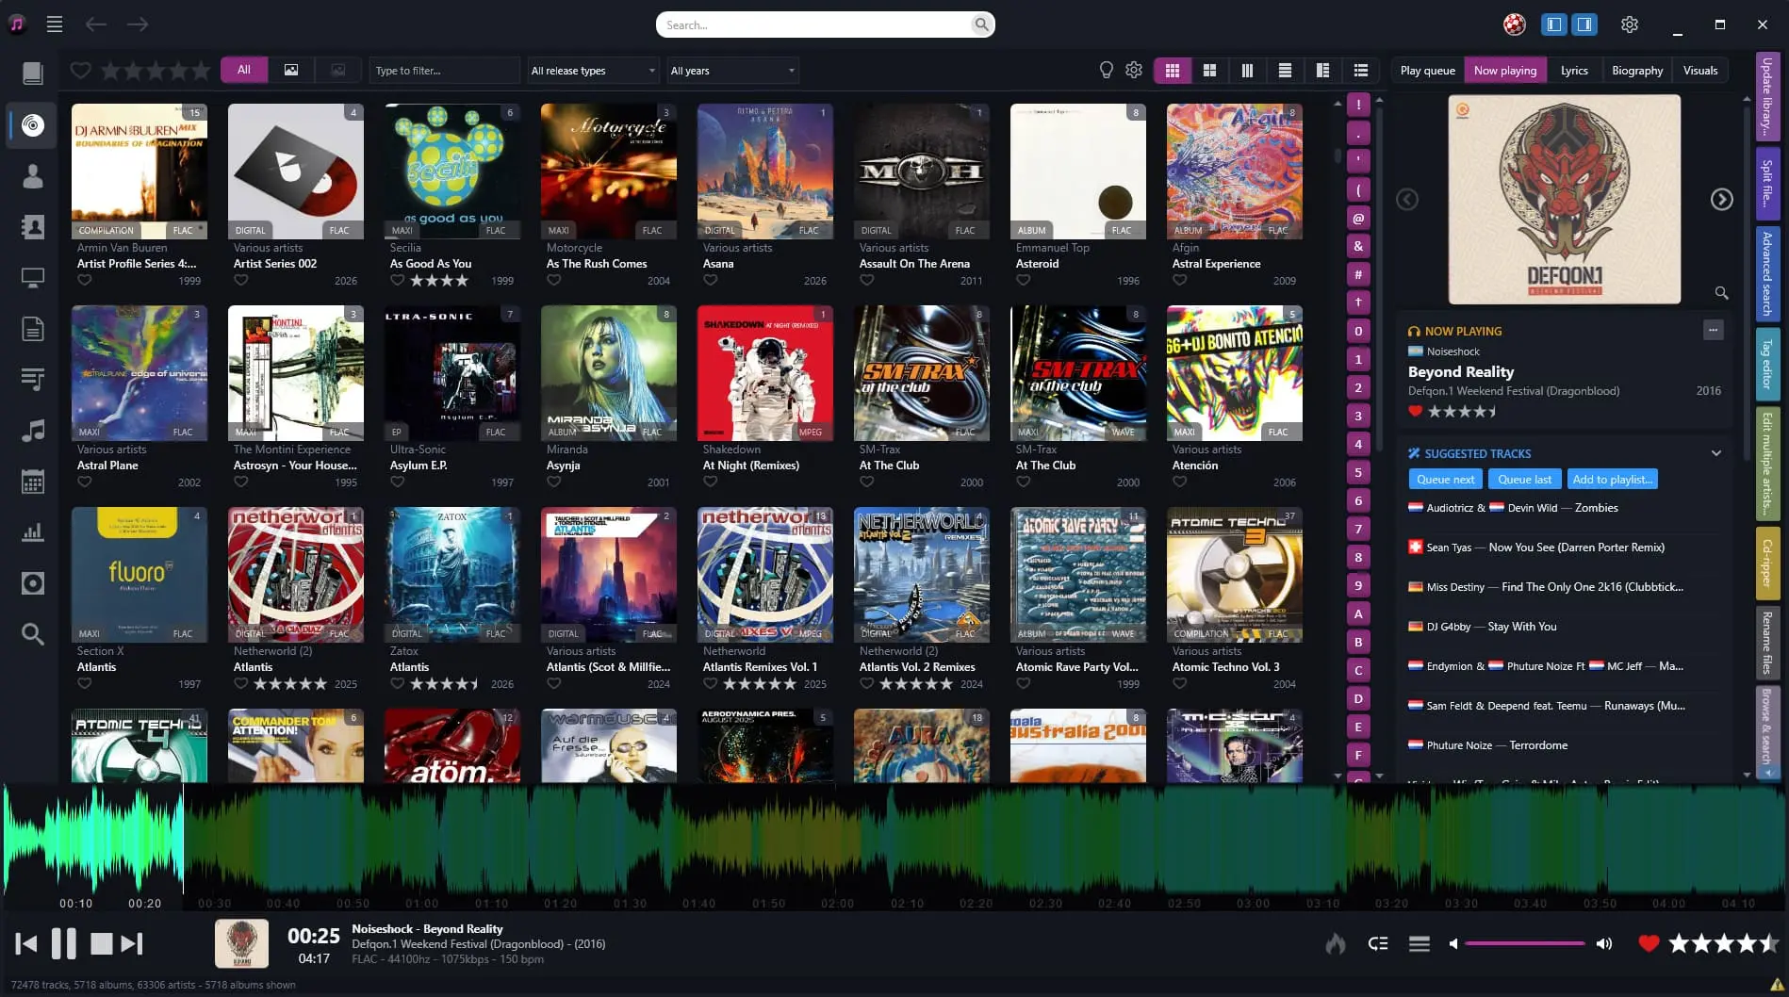Open the Albums view in sidebar

click(x=33, y=125)
